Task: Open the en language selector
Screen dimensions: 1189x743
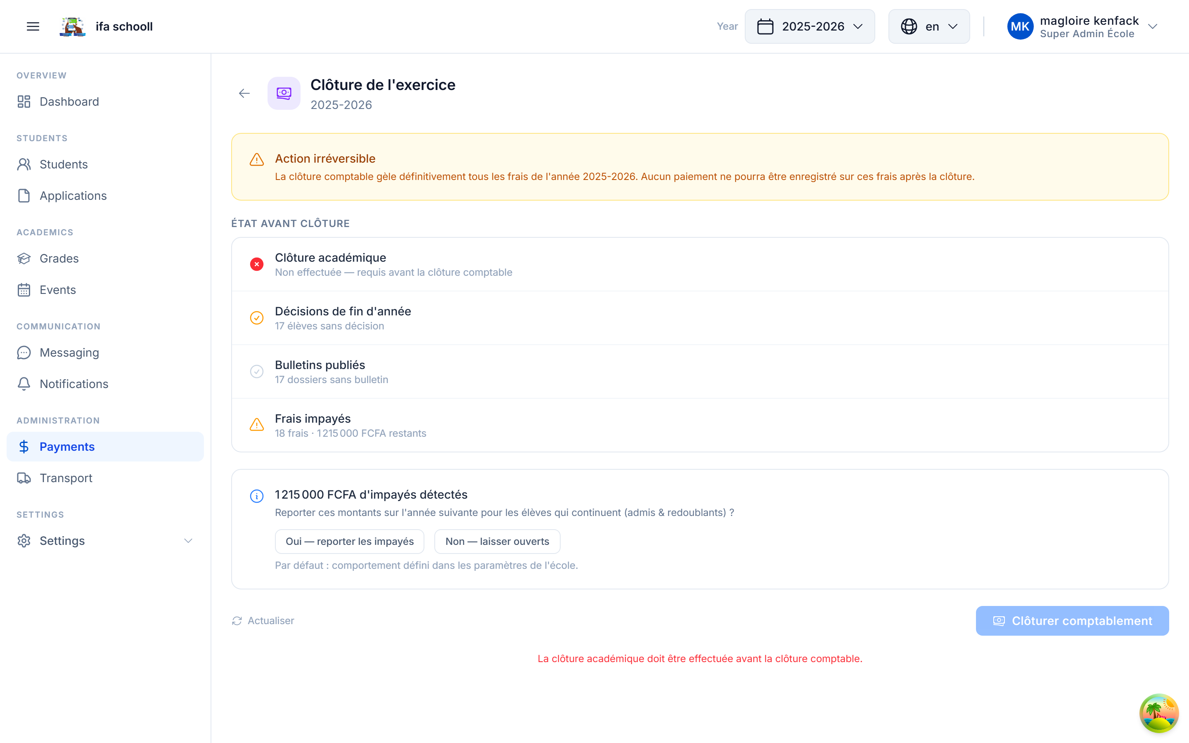Action: click(x=928, y=26)
